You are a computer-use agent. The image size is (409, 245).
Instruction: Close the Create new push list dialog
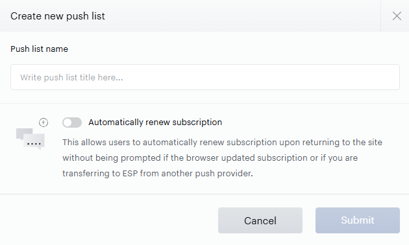pos(397,16)
